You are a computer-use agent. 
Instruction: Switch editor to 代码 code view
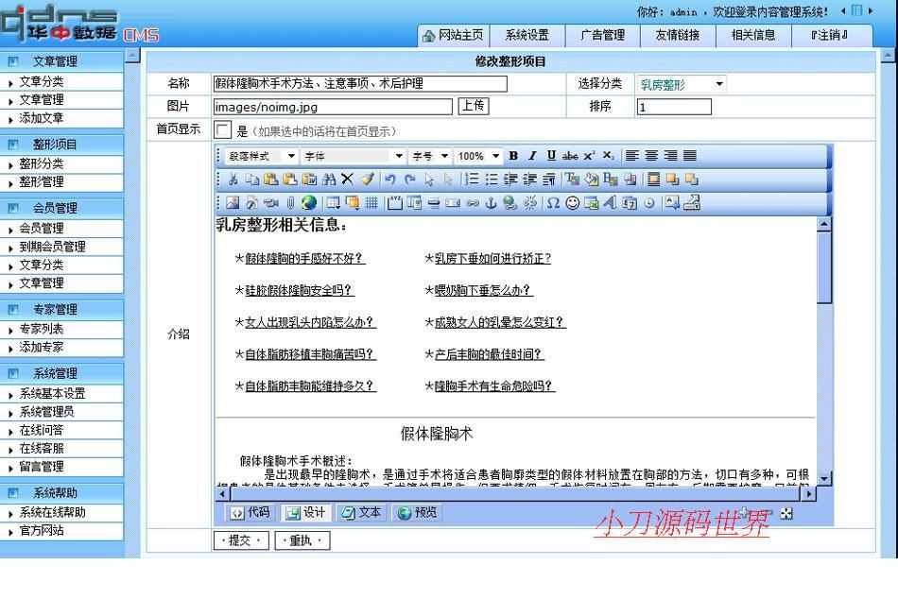(x=250, y=512)
